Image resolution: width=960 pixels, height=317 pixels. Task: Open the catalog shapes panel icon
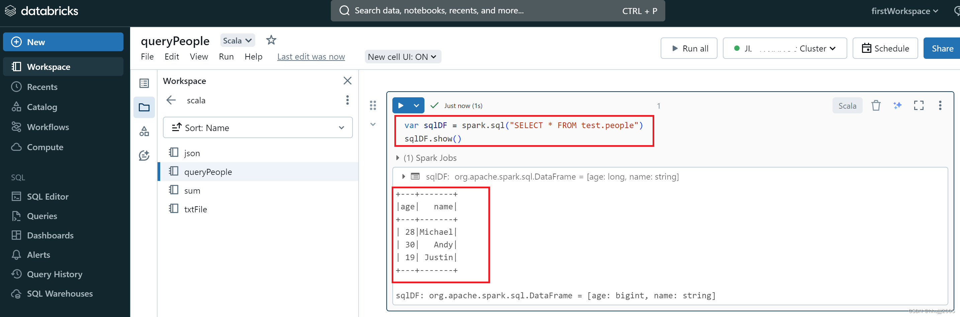144,131
